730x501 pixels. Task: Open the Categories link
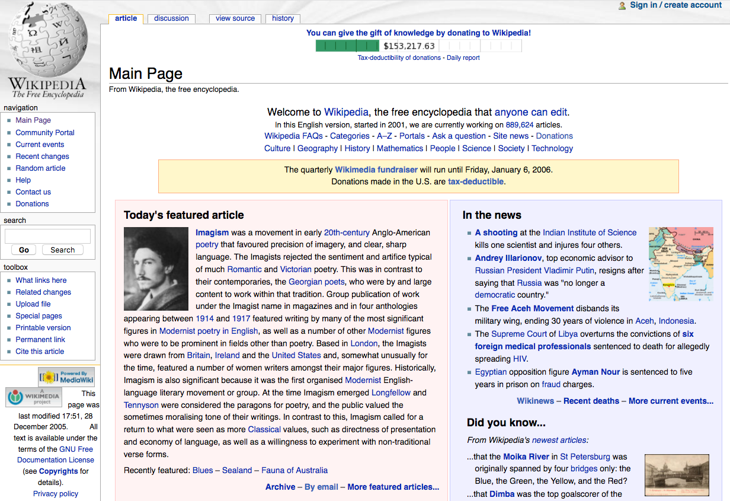click(x=350, y=136)
